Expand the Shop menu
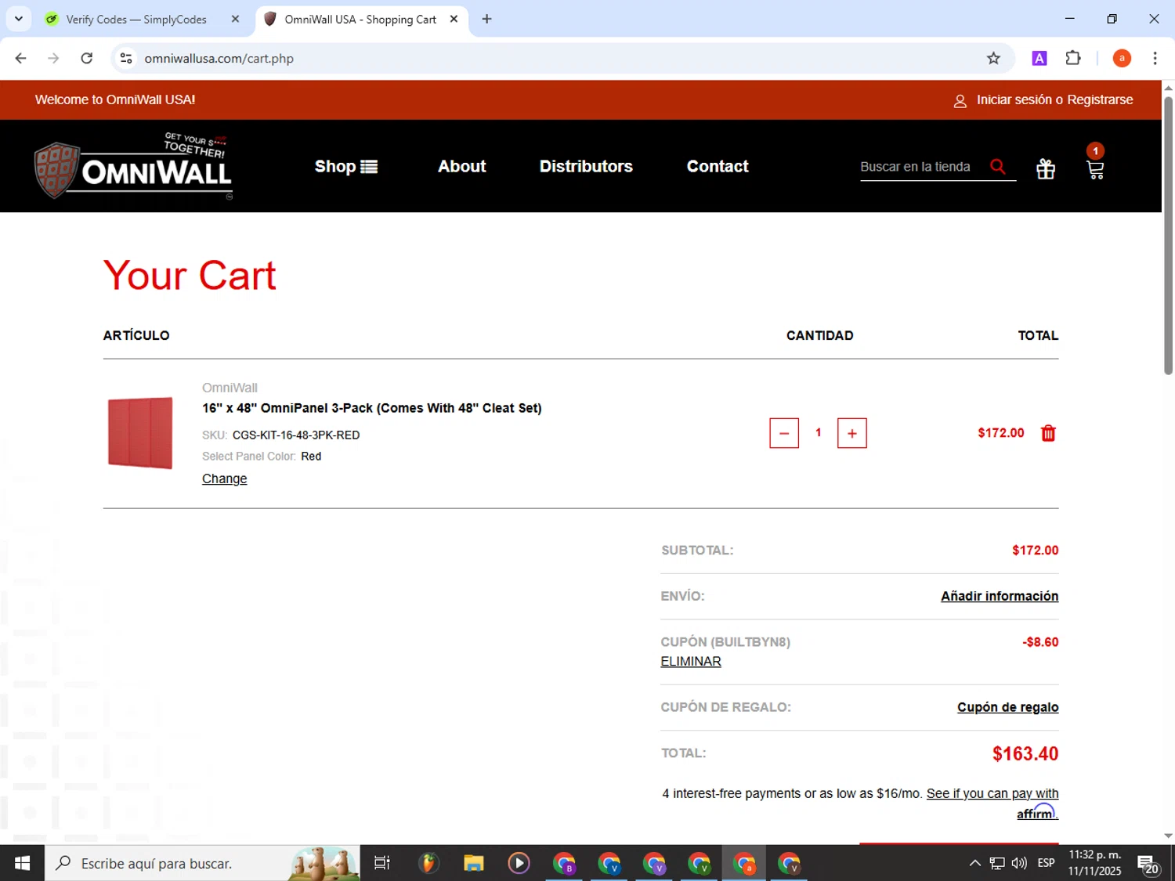 pos(346,166)
